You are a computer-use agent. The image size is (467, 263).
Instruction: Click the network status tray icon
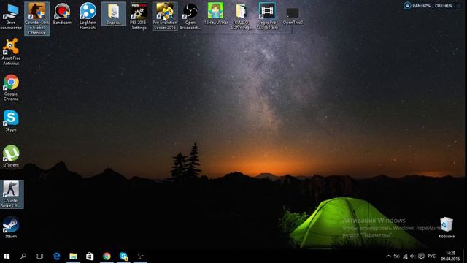pyautogui.click(x=405, y=256)
